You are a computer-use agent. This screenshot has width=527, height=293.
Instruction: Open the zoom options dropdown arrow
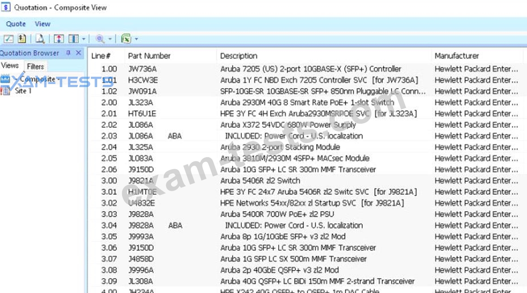click(x=110, y=39)
